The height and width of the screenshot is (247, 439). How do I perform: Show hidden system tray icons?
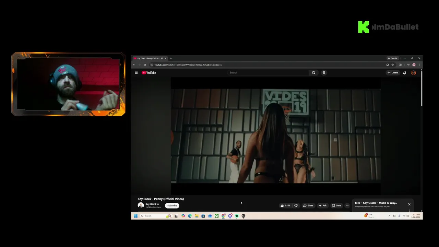point(389,216)
